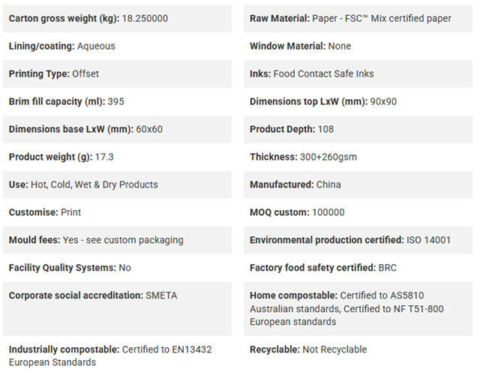Select Environmental production certified ISO 14001 row
Image resolution: width=480 pixels, height=375 pixels.
point(358,240)
